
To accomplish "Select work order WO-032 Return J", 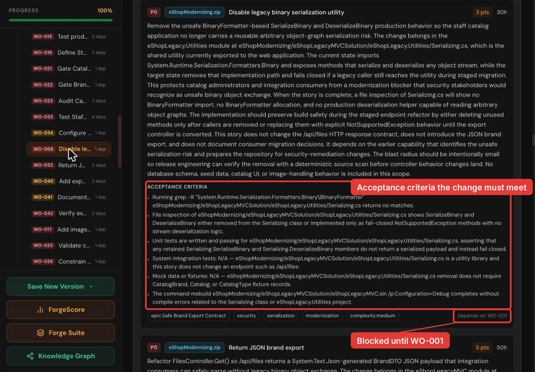I will point(69,165).
